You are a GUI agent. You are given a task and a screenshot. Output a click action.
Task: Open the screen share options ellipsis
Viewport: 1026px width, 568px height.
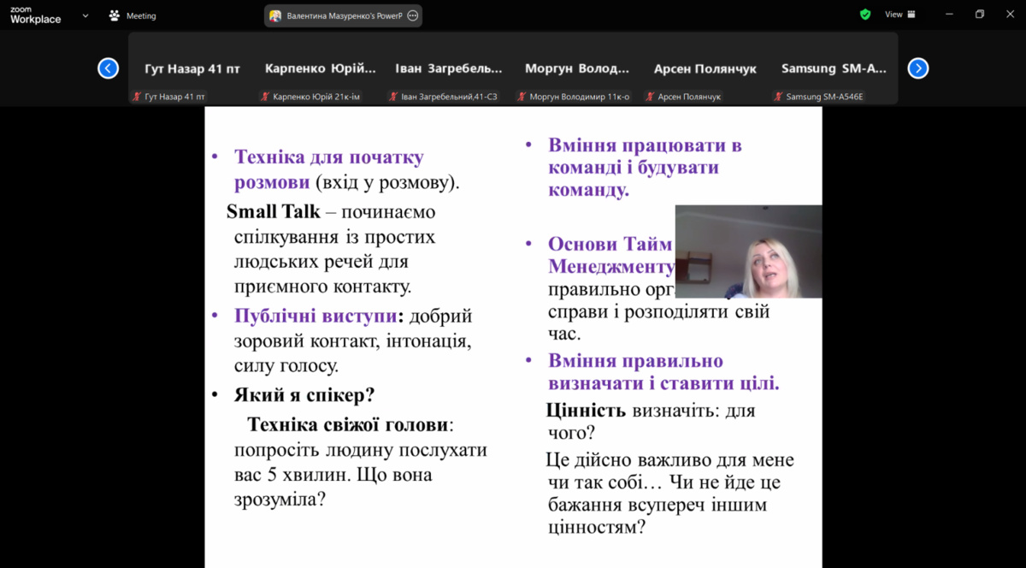point(413,15)
